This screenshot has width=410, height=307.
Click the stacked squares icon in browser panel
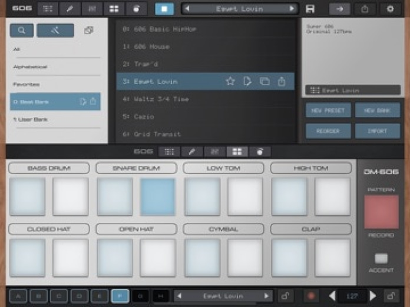pos(88,30)
